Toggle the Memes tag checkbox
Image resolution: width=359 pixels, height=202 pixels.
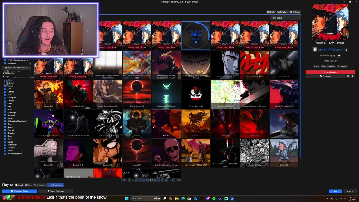coord(5,118)
